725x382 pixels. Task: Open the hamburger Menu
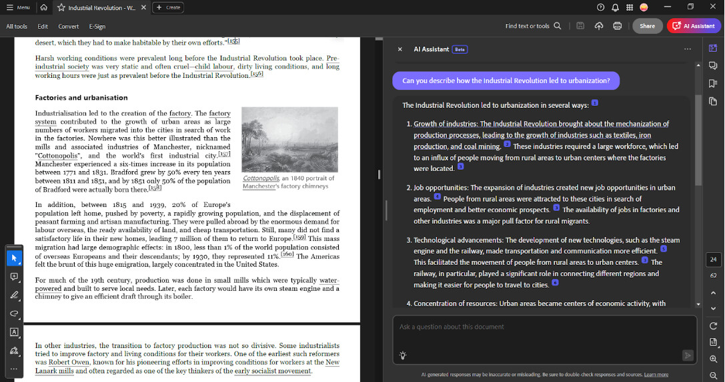tap(18, 7)
